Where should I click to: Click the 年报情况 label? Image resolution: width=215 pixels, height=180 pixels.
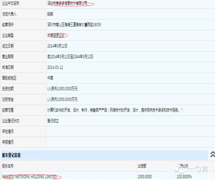pyautogui.click(x=8, y=142)
